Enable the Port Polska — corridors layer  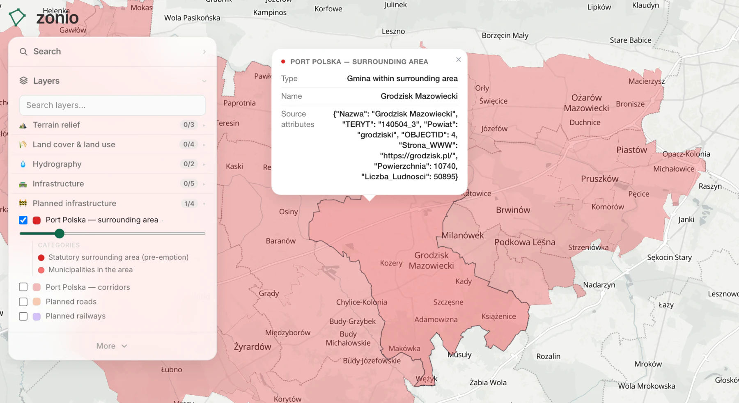pos(23,287)
